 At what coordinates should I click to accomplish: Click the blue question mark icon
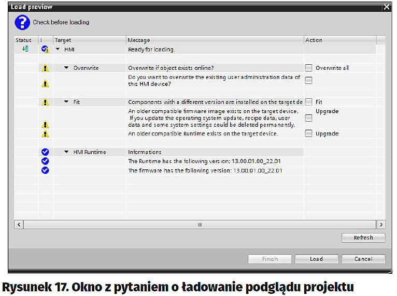(x=22, y=22)
